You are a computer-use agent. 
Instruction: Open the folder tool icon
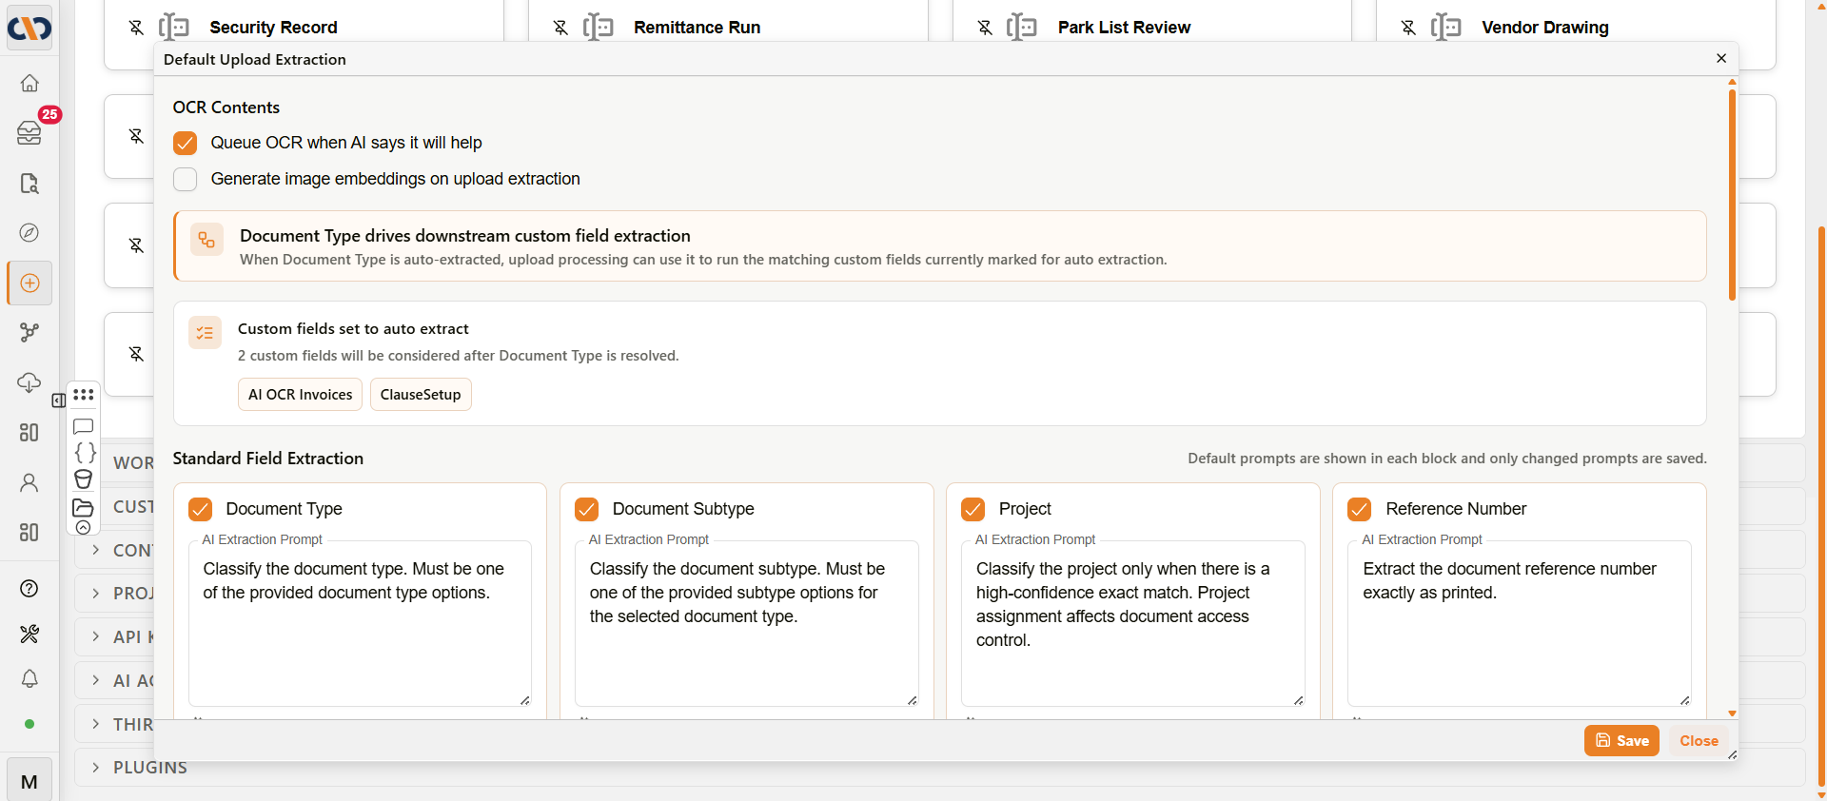coord(84,507)
